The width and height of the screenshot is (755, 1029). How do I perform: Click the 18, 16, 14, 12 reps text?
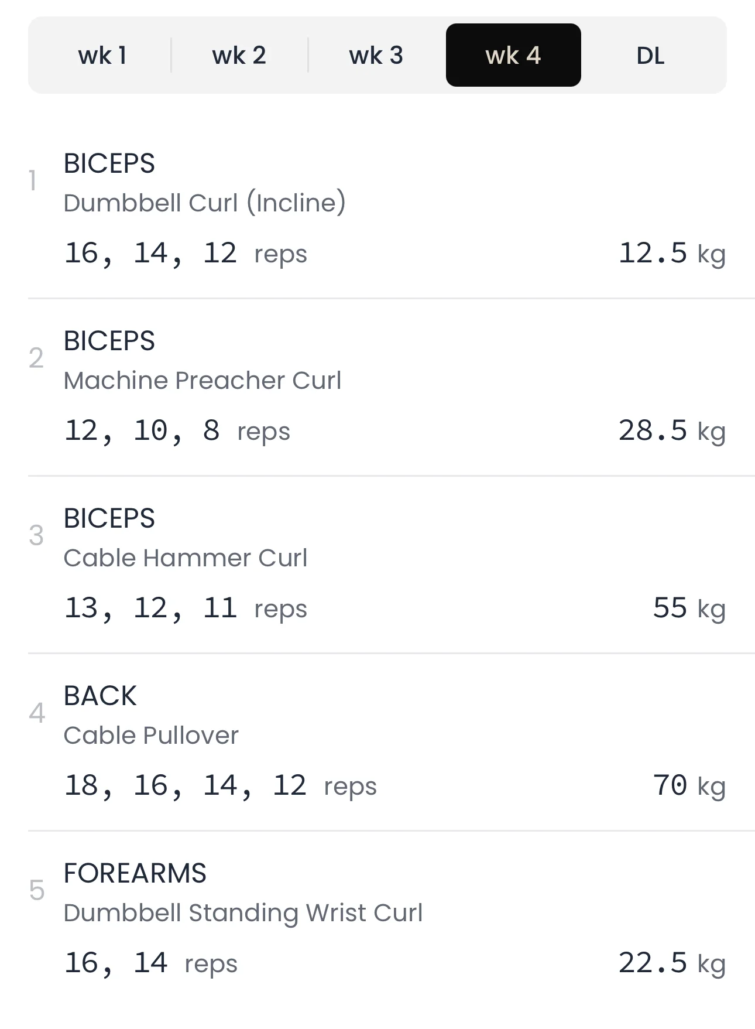[x=220, y=786]
